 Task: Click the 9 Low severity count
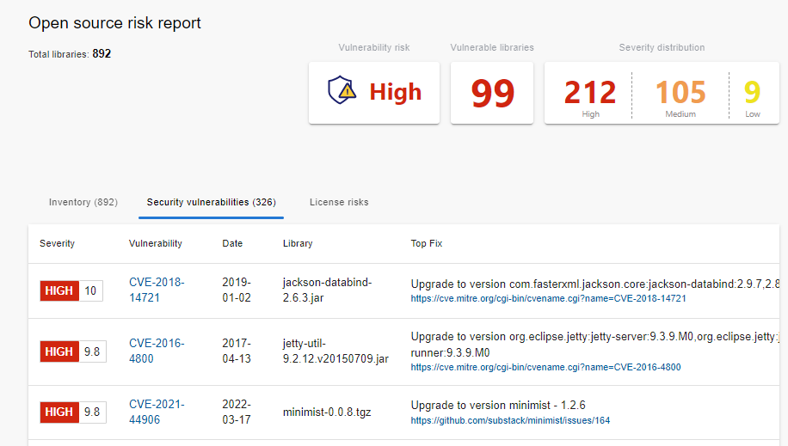click(753, 93)
